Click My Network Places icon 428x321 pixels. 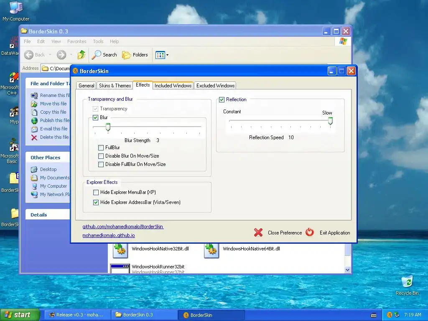[x=34, y=194]
